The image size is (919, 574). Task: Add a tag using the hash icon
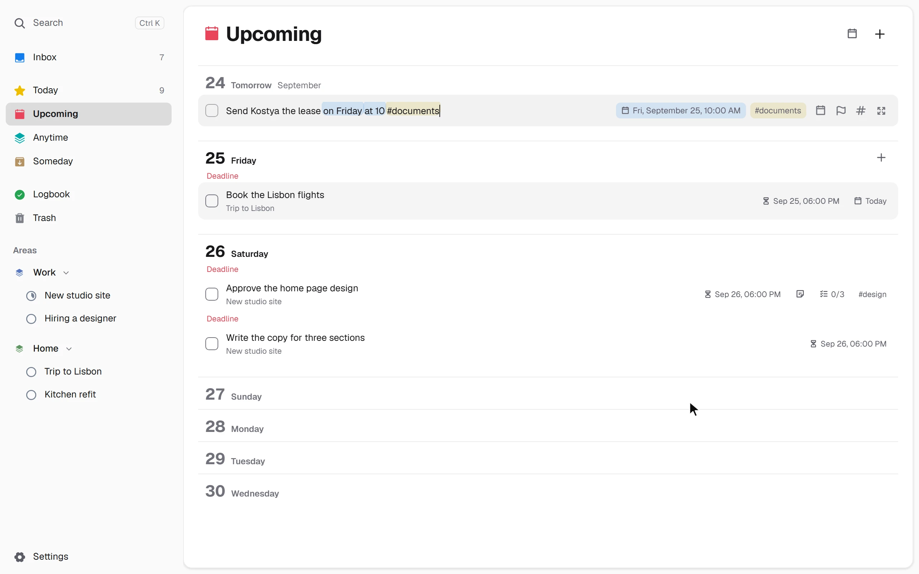[x=861, y=110]
